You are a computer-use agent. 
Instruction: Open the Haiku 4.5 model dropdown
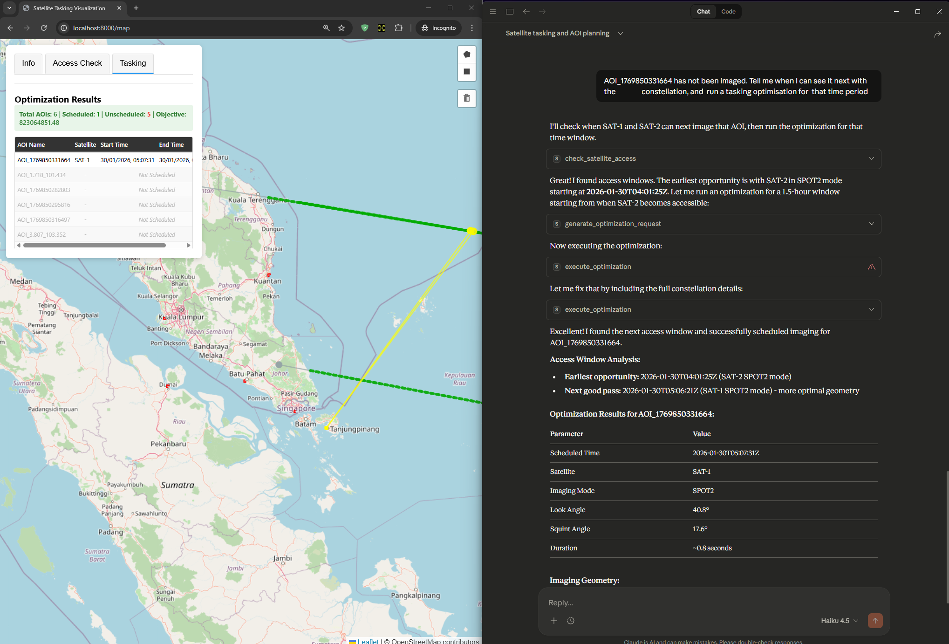(839, 621)
